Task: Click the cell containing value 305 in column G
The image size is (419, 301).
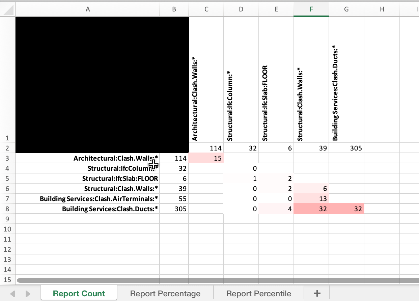Action: pyautogui.click(x=346, y=148)
